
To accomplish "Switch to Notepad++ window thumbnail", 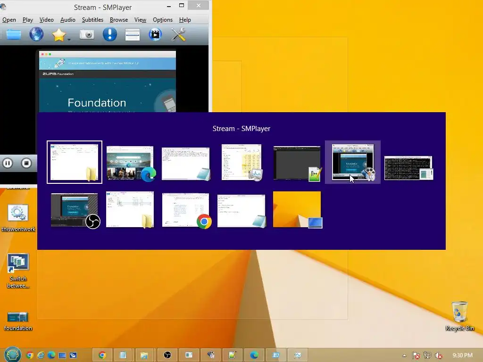I will pos(297,163).
